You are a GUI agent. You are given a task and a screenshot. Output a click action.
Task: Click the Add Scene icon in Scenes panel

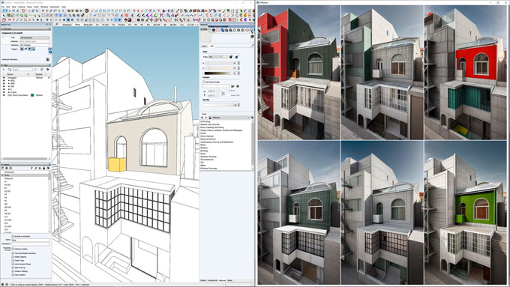[7, 168]
